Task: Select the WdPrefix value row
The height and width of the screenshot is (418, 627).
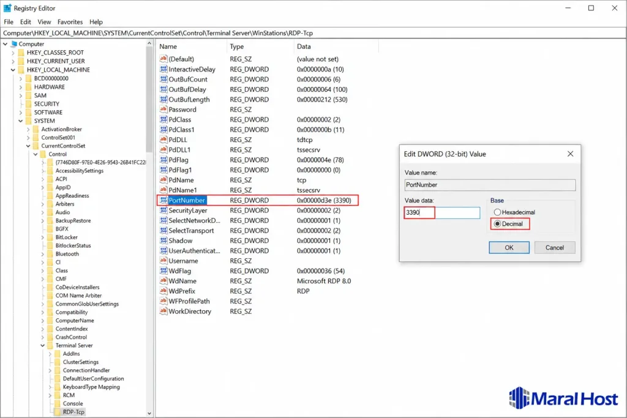Action: coord(258,291)
